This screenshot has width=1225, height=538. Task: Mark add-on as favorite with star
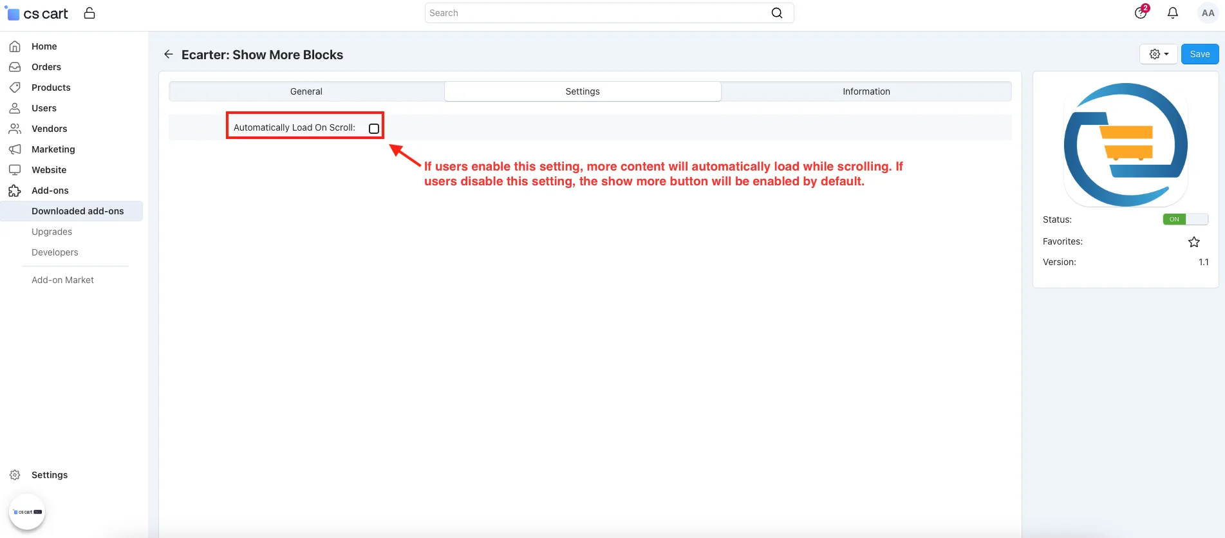tap(1194, 242)
